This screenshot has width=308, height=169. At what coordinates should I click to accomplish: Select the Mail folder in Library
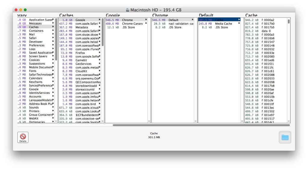(36, 34)
